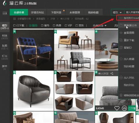Screen dimensions: 139x123
Task: Add the 8.45MB sofa to VS compare
Action: [x=124, y=108]
